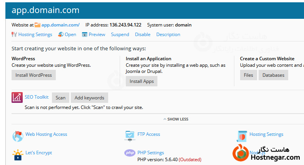
Task: Click the Disable link
Action: coord(143,35)
